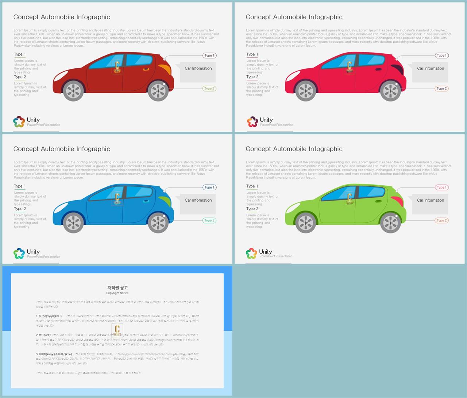Open the copyright notice slide
The height and width of the screenshot is (398, 467).
[117, 331]
